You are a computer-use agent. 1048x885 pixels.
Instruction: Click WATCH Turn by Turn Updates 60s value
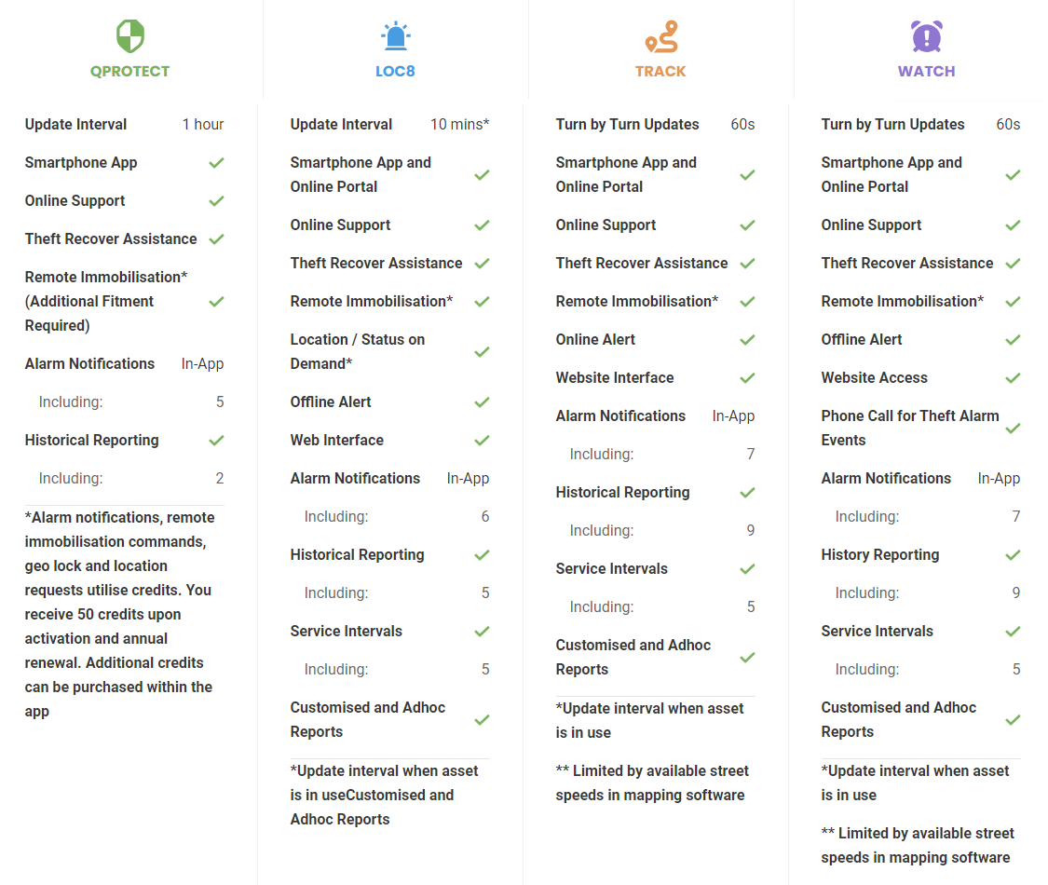pos(1008,125)
